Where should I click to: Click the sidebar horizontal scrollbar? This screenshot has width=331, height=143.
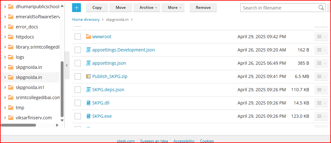pos(18,125)
